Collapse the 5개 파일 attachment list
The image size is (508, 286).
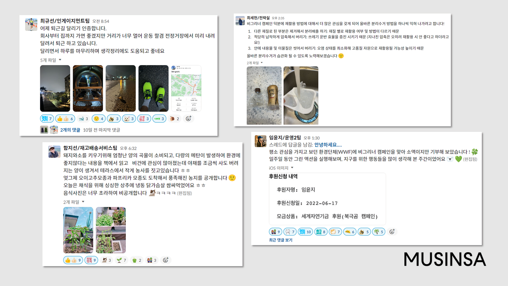click(x=51, y=60)
